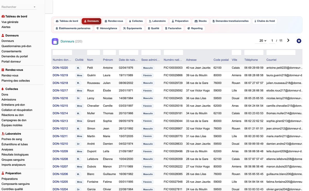Sort by the Civilité column header
Screen dimensions: 309x191
click(x=79, y=60)
